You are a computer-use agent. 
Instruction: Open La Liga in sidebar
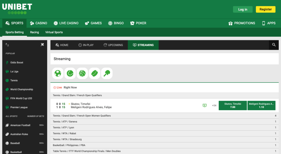pos(14,71)
